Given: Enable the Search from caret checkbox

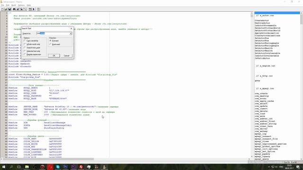Looking at the screenshot, I should pyautogui.click(x=25, y=48).
